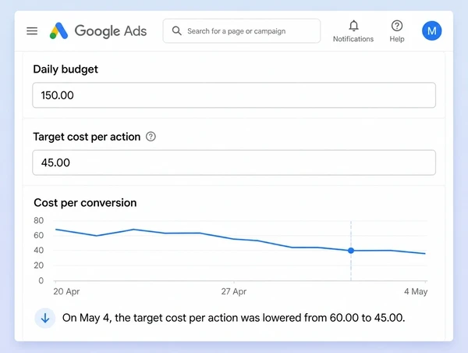The image size is (468, 353).
Task: Click the 60 y-axis value
Action: pos(38,236)
